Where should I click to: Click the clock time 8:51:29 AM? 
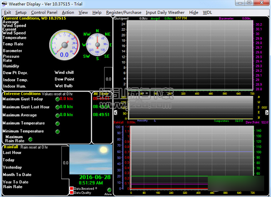click(91, 183)
